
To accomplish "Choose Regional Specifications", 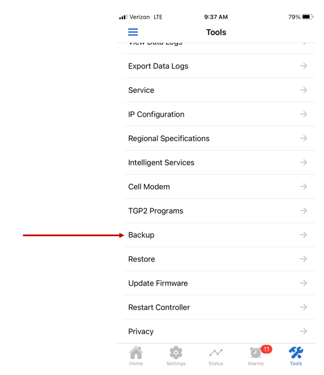I will coord(220,138).
